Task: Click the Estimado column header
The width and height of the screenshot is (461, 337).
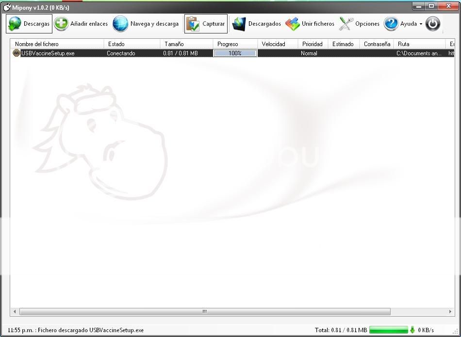Action: pyautogui.click(x=344, y=44)
